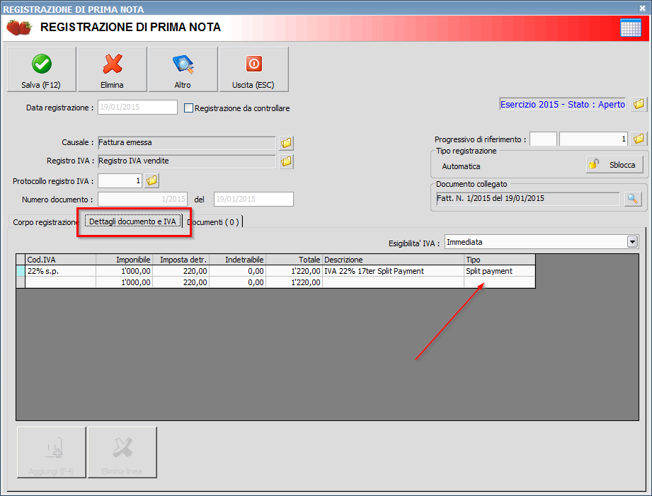Save the registration with Salva (F12)
Viewport: 652px width, 496px height.
(40, 69)
